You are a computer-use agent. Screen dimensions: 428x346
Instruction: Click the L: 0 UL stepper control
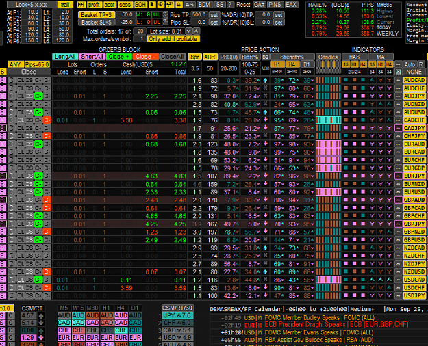tap(166, 23)
